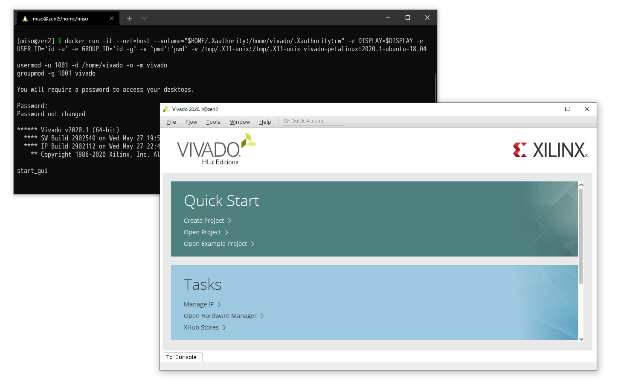Click the Tux penguin icon on the terminal tab

pos(26,18)
